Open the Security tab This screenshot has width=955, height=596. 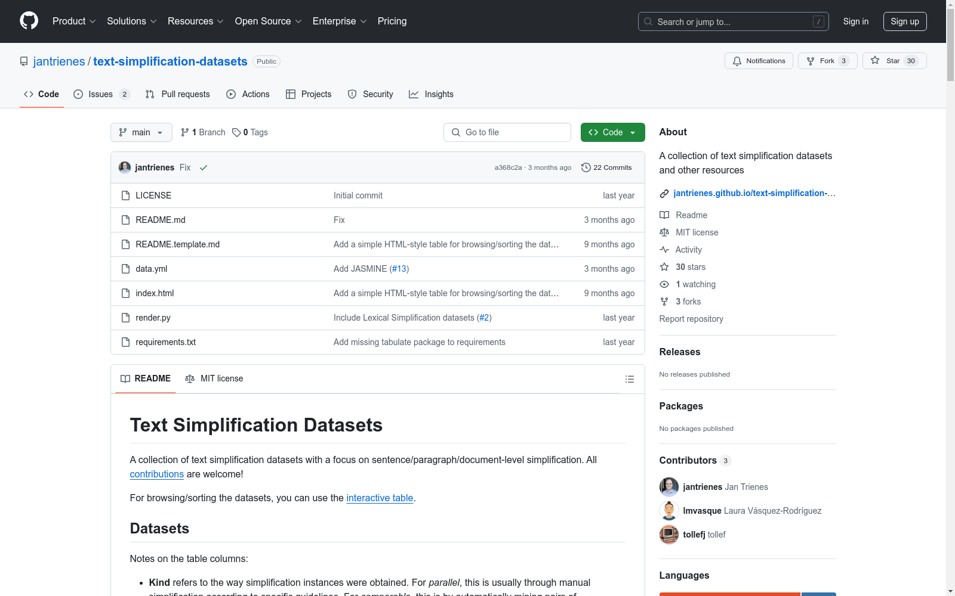(371, 94)
